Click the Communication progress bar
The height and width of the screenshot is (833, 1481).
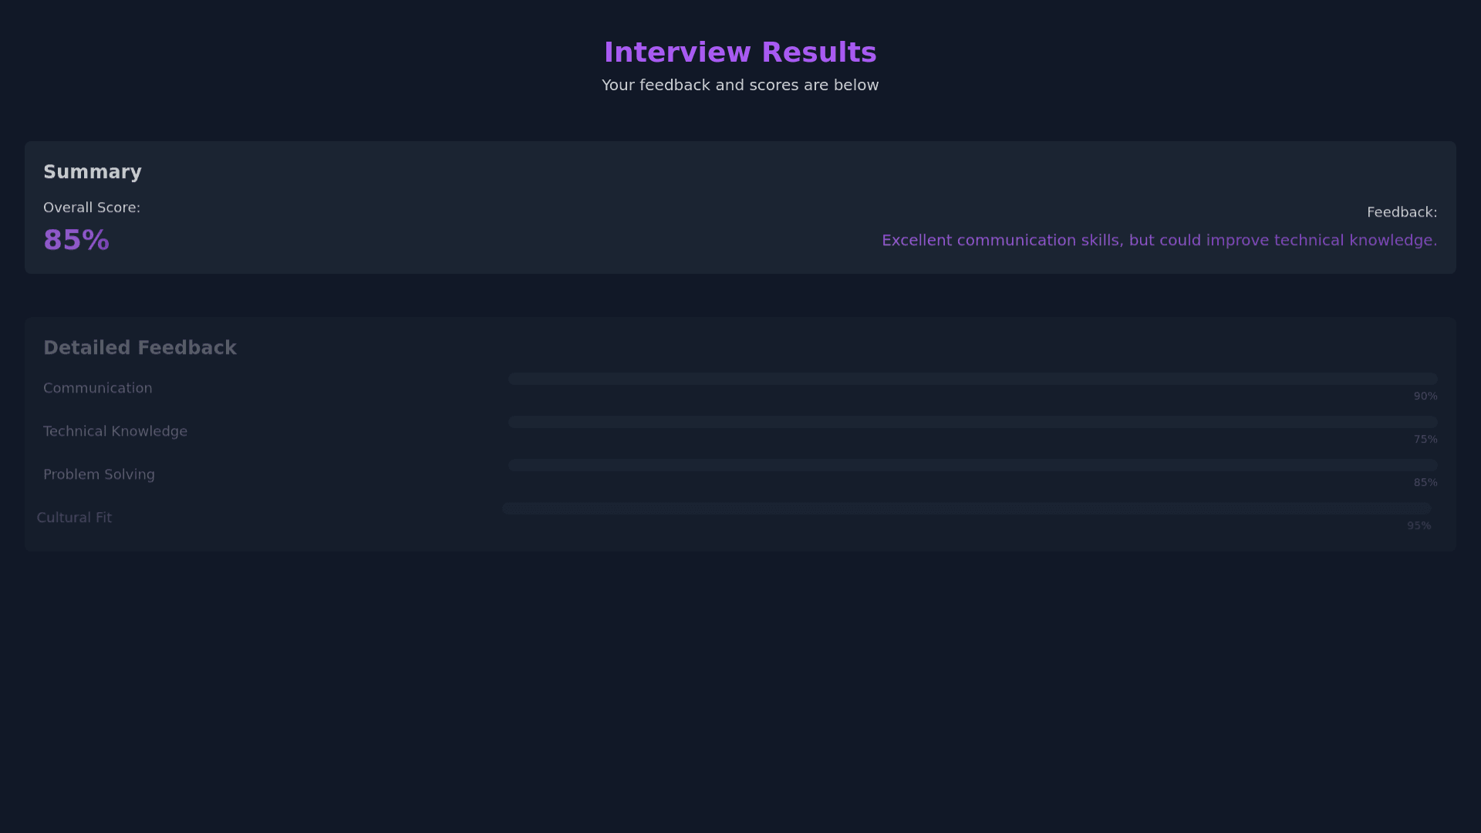(x=972, y=379)
